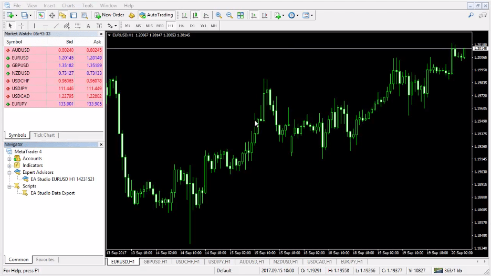The image size is (491, 276).
Task: Open the Terminal window icon
Action: tap(74, 15)
